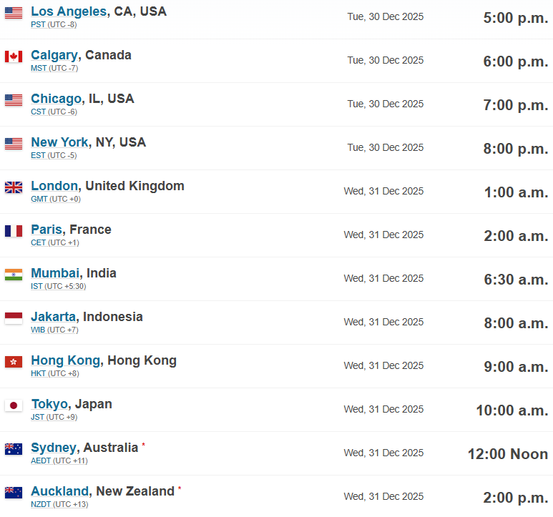This screenshot has height=517, width=553.
Task: Click the India flag beside Mumbai
Action: [x=14, y=275]
